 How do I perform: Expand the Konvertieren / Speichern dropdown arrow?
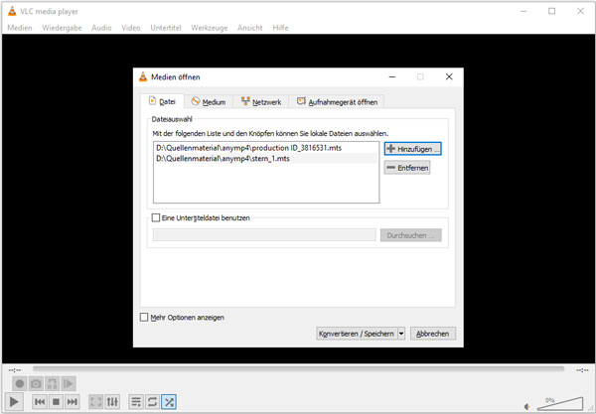[401, 334]
